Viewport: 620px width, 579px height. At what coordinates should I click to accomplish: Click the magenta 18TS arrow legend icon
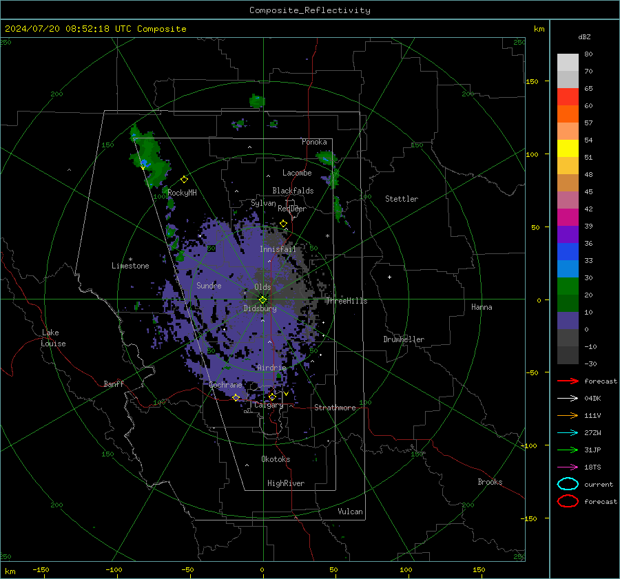click(568, 467)
